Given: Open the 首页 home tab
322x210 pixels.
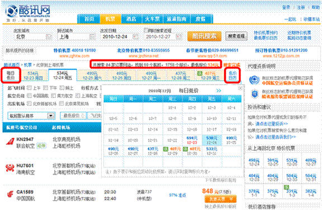Looking at the screenshot, I should click(x=89, y=19).
